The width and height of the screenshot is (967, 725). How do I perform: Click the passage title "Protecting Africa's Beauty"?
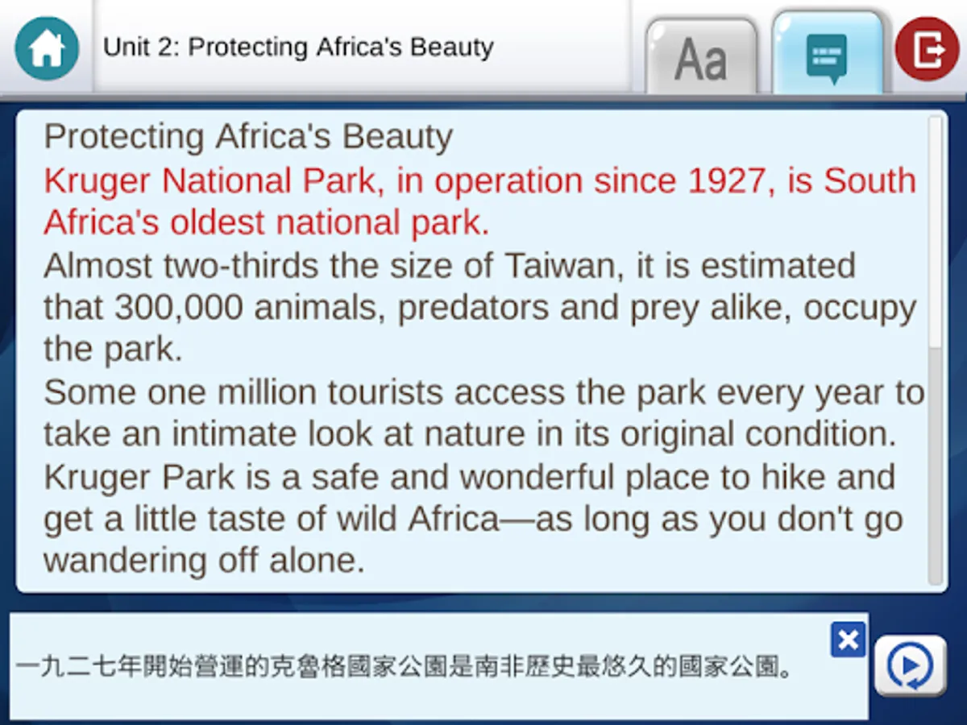[x=248, y=137]
